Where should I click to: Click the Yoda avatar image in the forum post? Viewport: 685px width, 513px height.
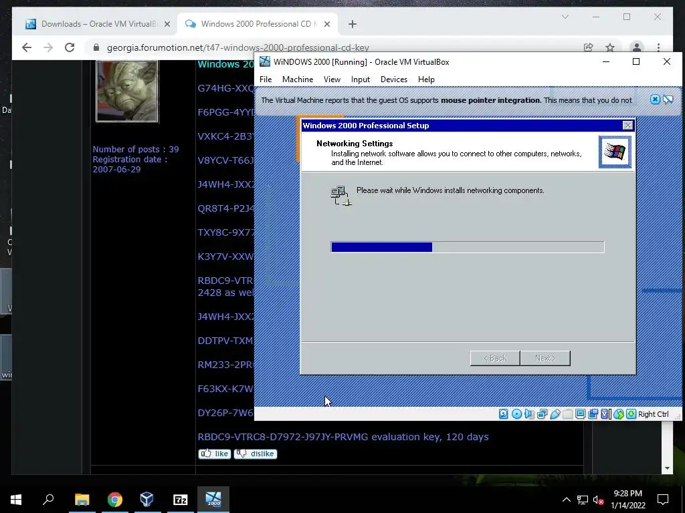click(126, 91)
